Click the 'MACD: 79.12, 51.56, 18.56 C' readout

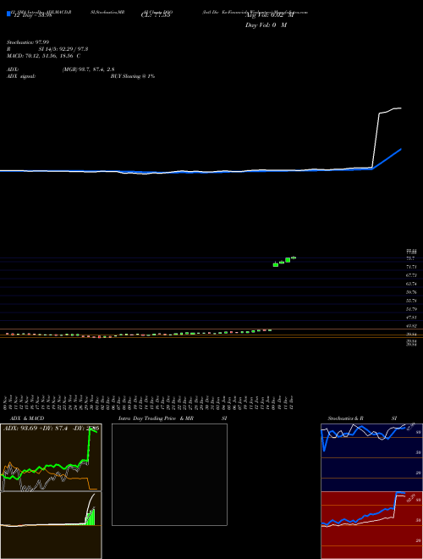coord(43,56)
